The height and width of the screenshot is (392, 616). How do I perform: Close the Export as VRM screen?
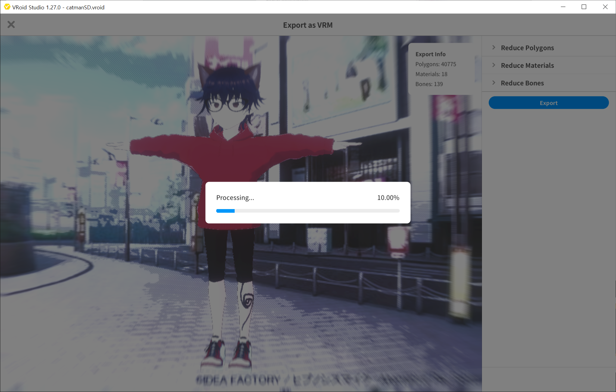[11, 24]
